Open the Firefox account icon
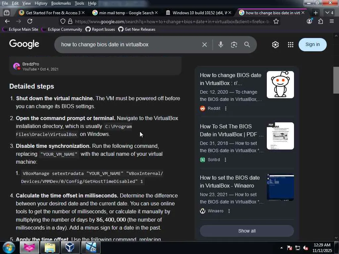Viewport: 339px width, 254px height. pos(310,21)
